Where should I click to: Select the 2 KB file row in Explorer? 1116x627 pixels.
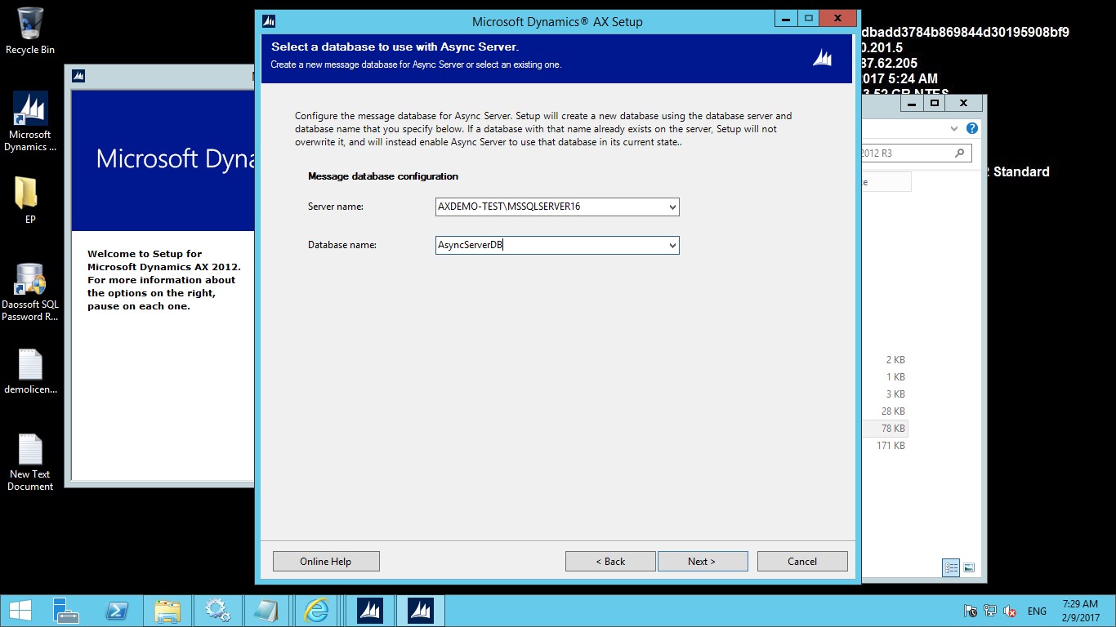coord(884,360)
